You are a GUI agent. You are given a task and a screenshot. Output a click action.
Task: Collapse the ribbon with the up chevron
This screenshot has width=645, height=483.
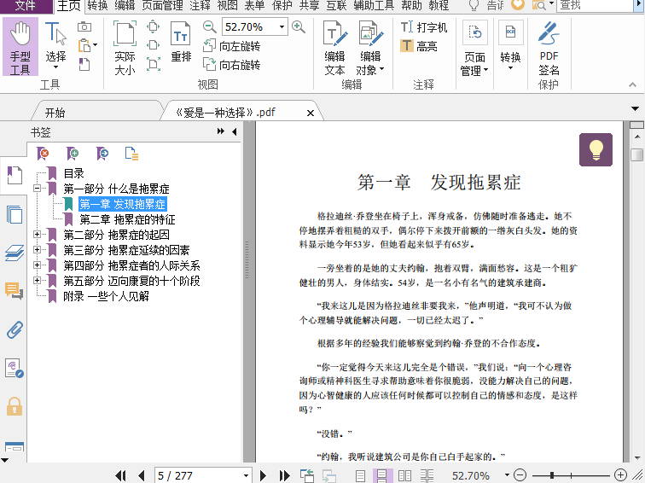click(x=633, y=84)
